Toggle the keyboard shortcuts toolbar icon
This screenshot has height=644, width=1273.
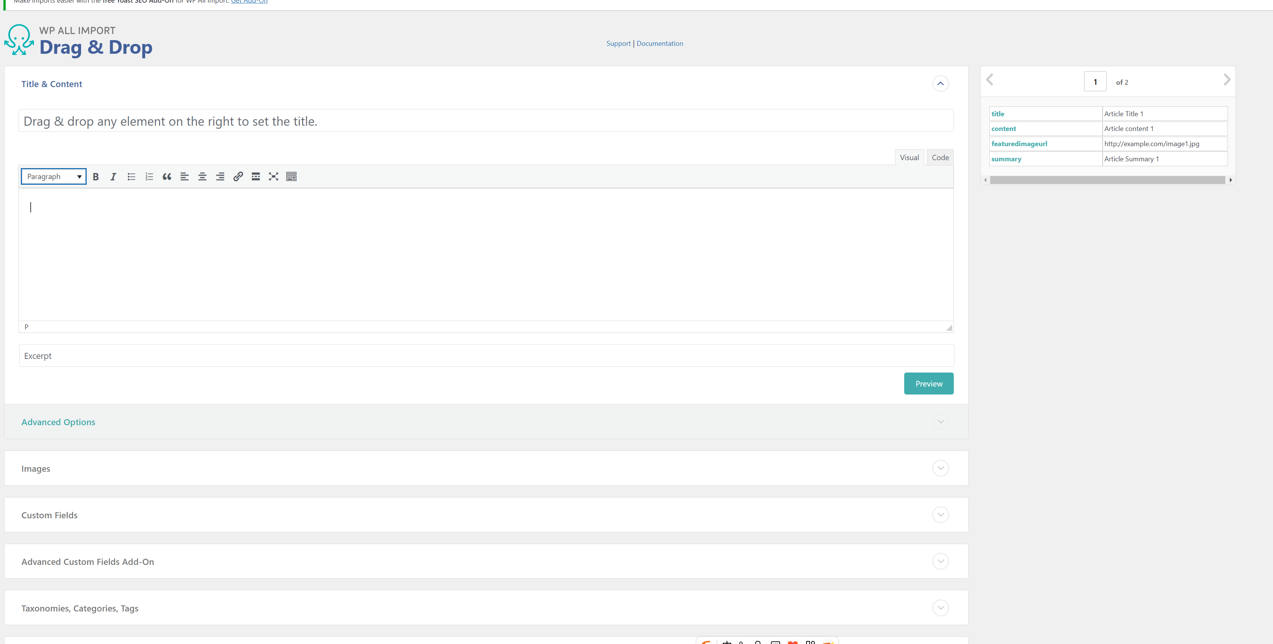coord(291,176)
